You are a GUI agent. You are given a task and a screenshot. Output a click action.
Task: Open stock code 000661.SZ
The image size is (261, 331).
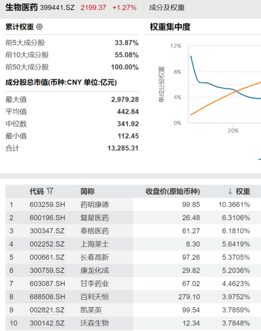(47, 258)
